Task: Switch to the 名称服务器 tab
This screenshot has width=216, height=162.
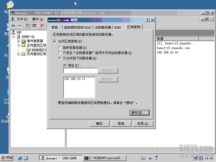Action: [103, 28]
